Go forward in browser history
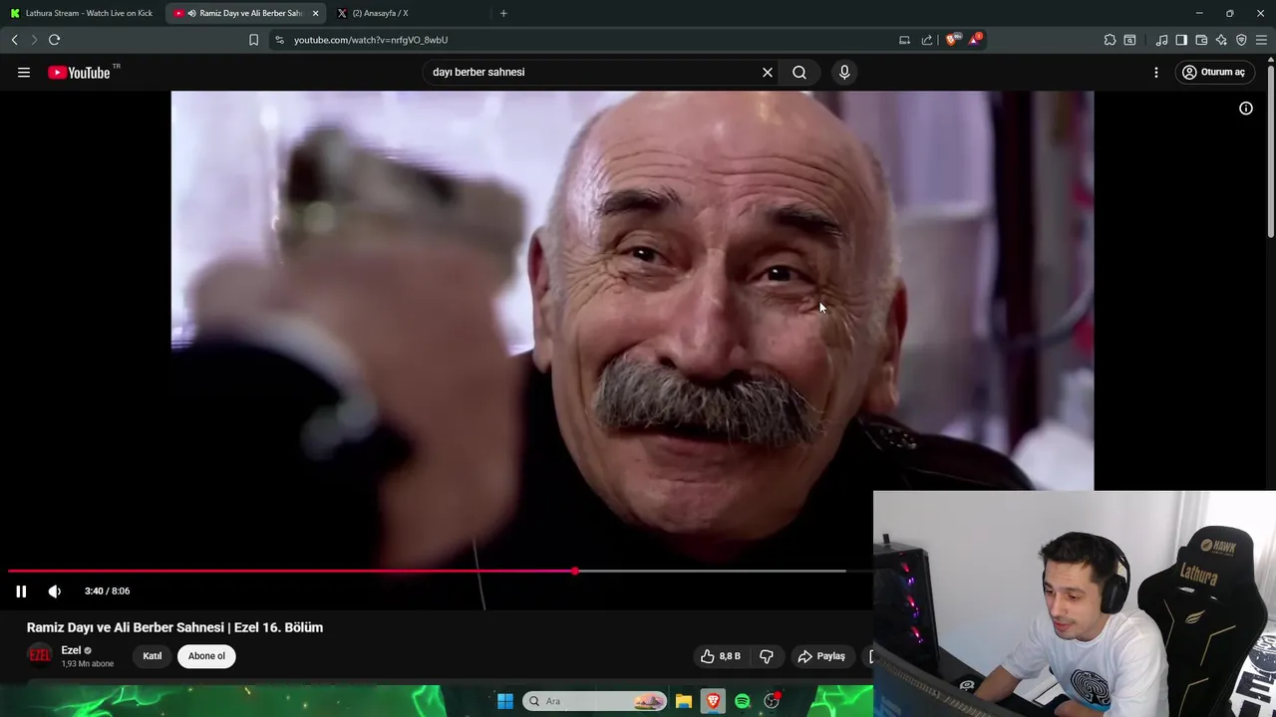Image resolution: width=1276 pixels, height=717 pixels. click(34, 40)
